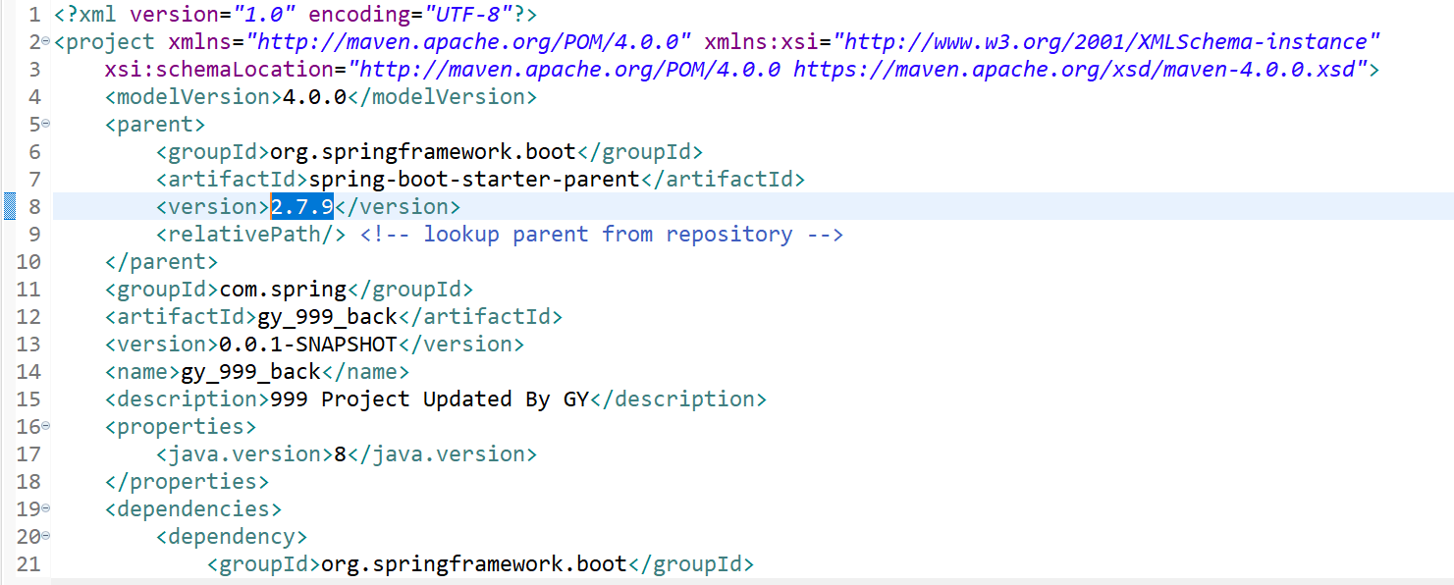This screenshot has height=585, width=1454.
Task: Click line number 1 in the gutter
Action: [x=35, y=15]
